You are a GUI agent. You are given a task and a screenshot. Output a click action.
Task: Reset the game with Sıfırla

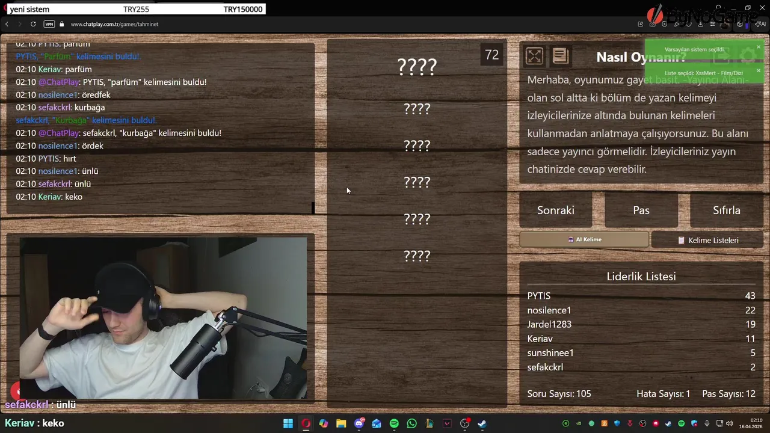tap(727, 210)
